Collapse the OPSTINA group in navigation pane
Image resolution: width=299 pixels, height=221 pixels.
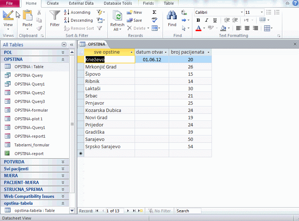[63, 59]
